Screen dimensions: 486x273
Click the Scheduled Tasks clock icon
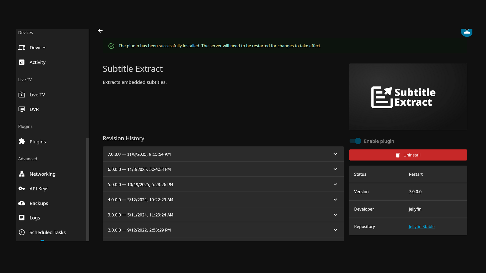[22, 232]
